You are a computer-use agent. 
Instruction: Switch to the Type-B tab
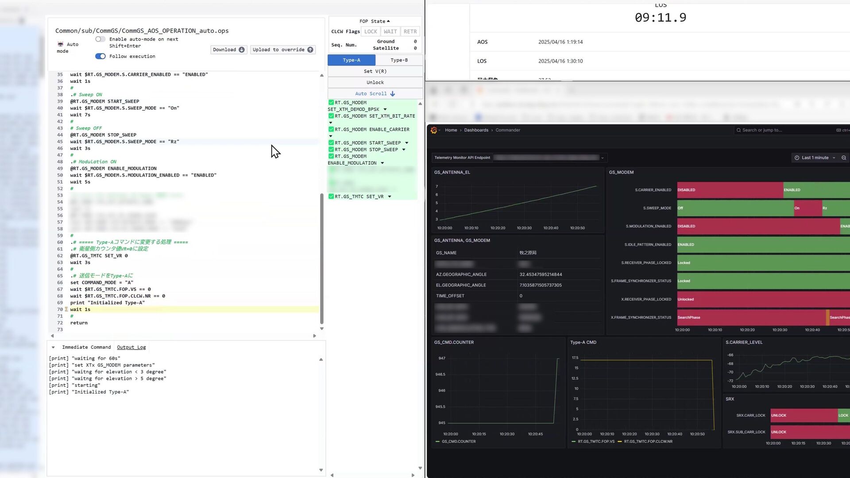pos(399,60)
